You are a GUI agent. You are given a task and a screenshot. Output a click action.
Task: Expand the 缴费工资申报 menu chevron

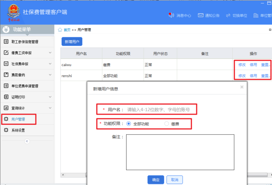(x=50, y=53)
